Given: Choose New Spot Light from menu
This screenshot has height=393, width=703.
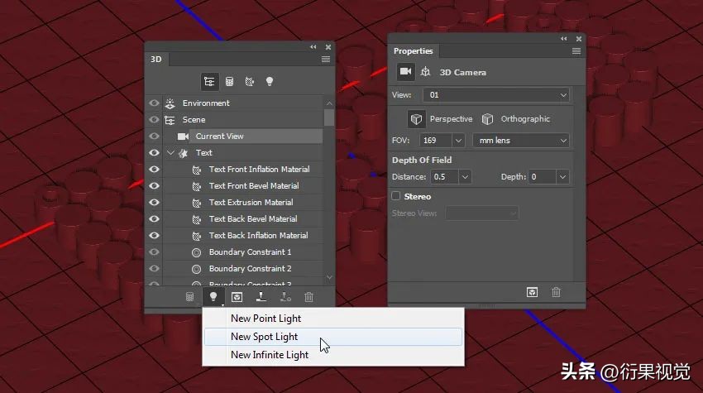Looking at the screenshot, I should tap(333, 337).
